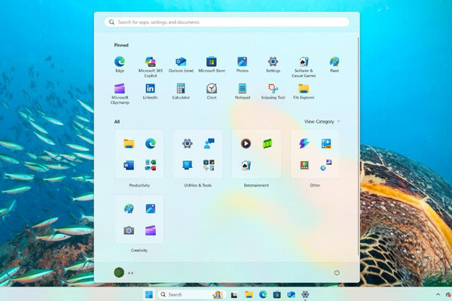
Task: Open Edge from the pinned apps
Action: pyautogui.click(x=119, y=62)
